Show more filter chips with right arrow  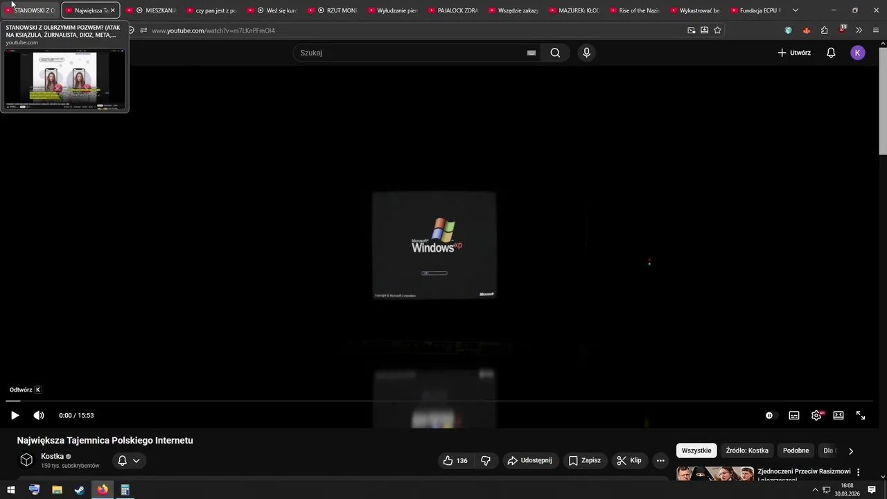coord(851,451)
